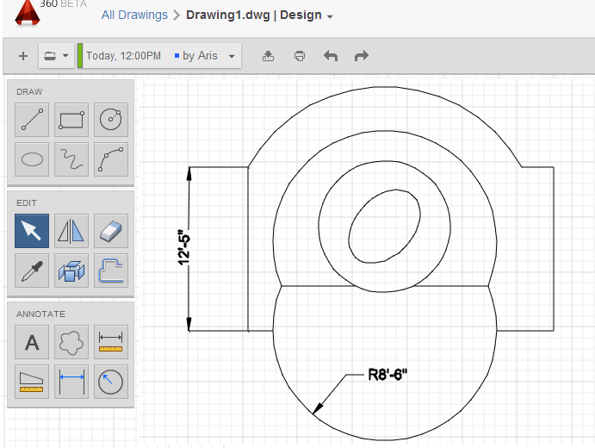The width and height of the screenshot is (595, 448).
Task: Select the Line draw tool
Action: [32, 120]
